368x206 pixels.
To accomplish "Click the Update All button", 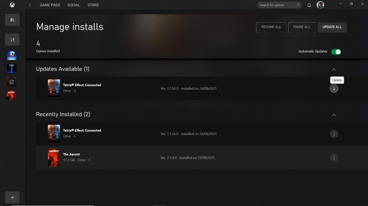I will pyautogui.click(x=332, y=27).
